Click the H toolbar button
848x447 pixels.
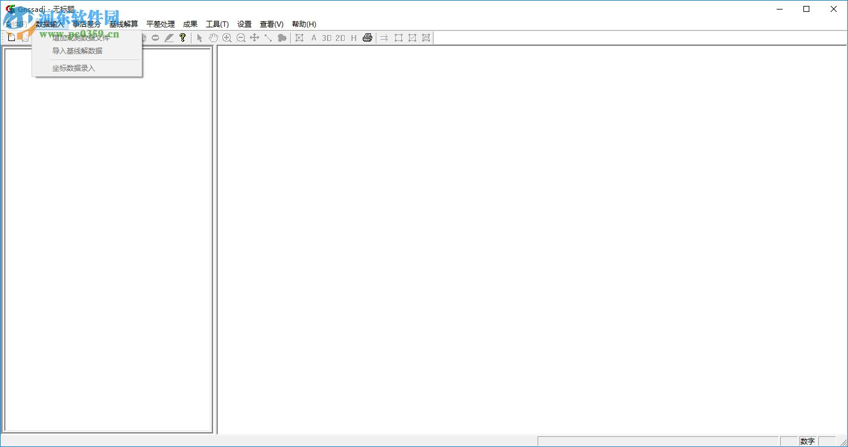coord(354,38)
